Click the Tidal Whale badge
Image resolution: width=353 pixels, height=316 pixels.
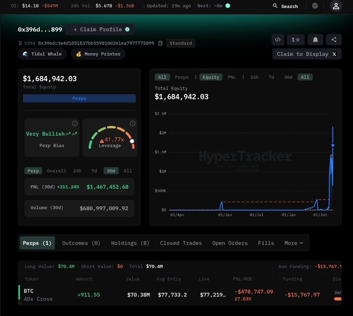pyautogui.click(x=43, y=54)
